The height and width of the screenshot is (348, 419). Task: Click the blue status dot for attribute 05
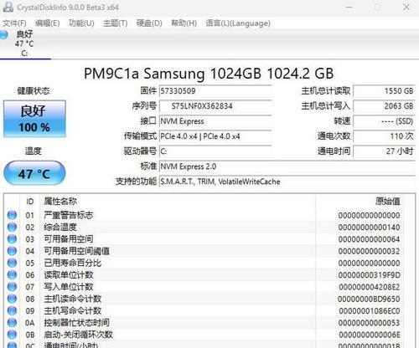coord(12,263)
